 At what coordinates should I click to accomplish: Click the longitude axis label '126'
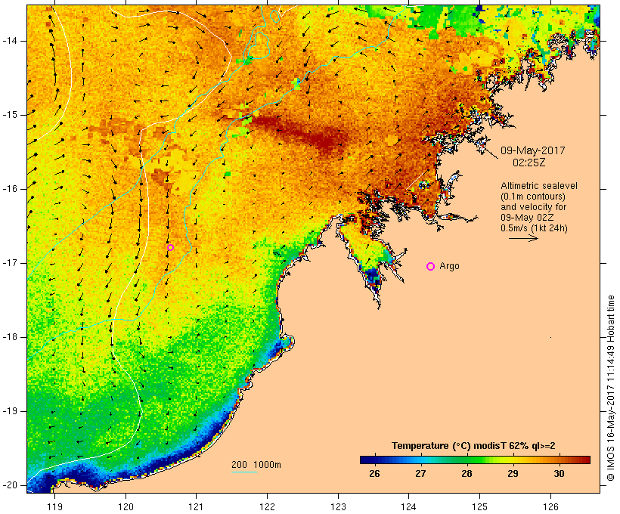550,506
